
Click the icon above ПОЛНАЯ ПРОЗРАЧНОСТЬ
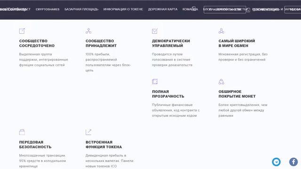tap(155, 81)
